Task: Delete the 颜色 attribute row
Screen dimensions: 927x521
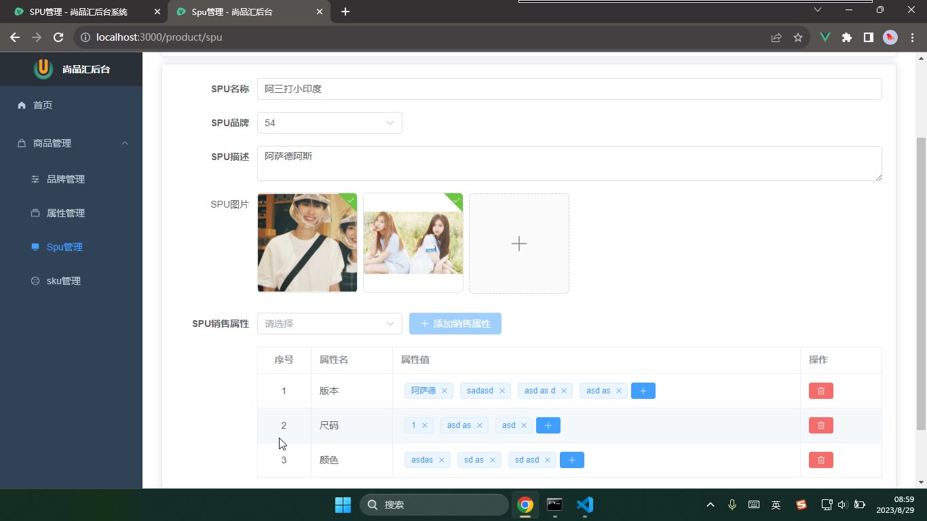Action: (820, 460)
